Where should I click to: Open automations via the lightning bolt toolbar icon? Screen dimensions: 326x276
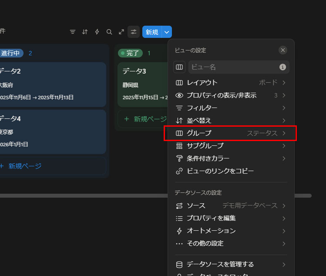pos(97,32)
